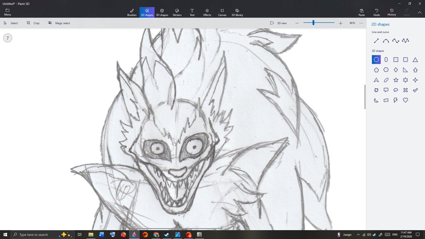The height and width of the screenshot is (239, 425).
Task: Open Task View on the taskbar
Action: (x=80, y=234)
